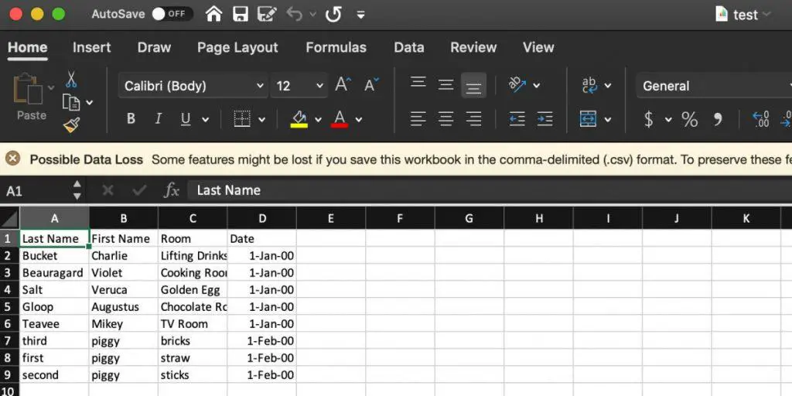Set Top Align vertical alignment
This screenshot has width=792, height=396.
tap(418, 82)
